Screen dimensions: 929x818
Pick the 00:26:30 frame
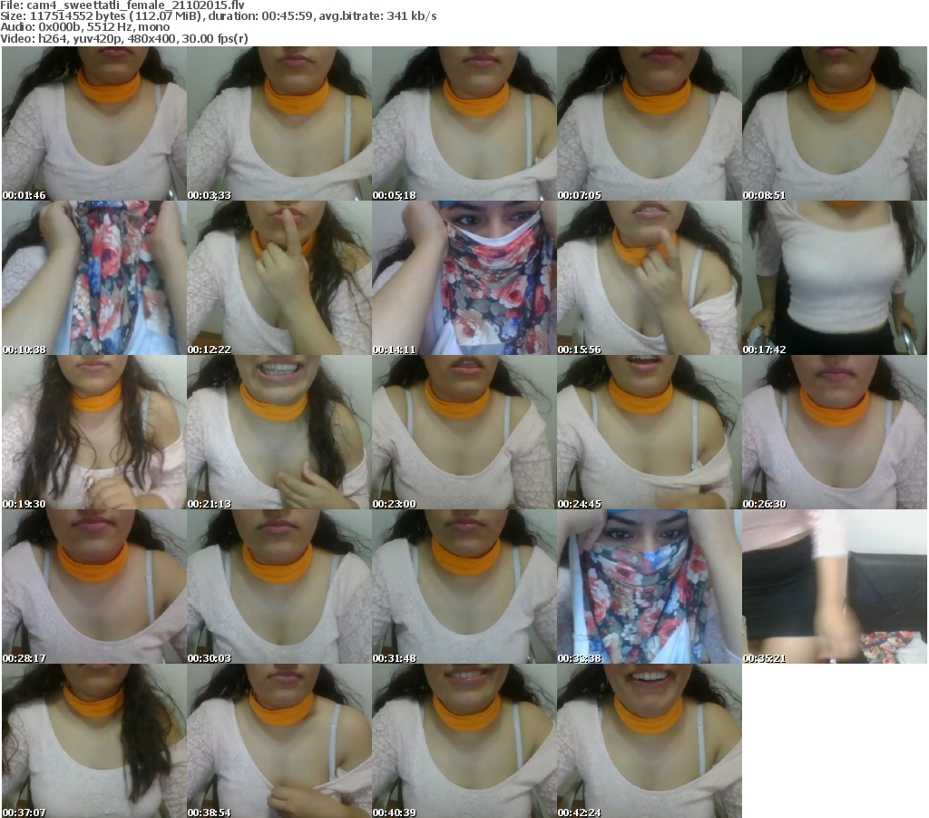click(x=835, y=432)
